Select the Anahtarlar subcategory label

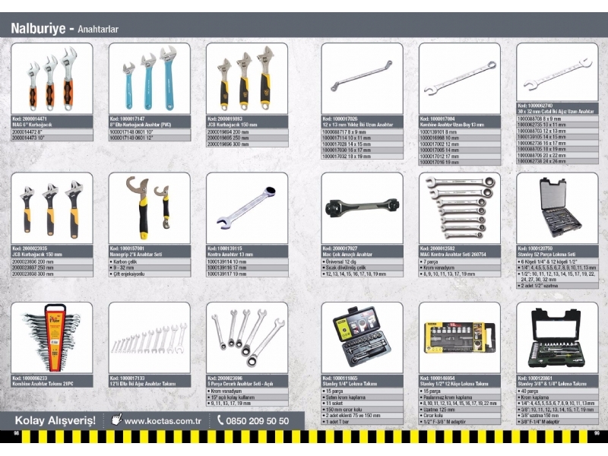coord(97,30)
